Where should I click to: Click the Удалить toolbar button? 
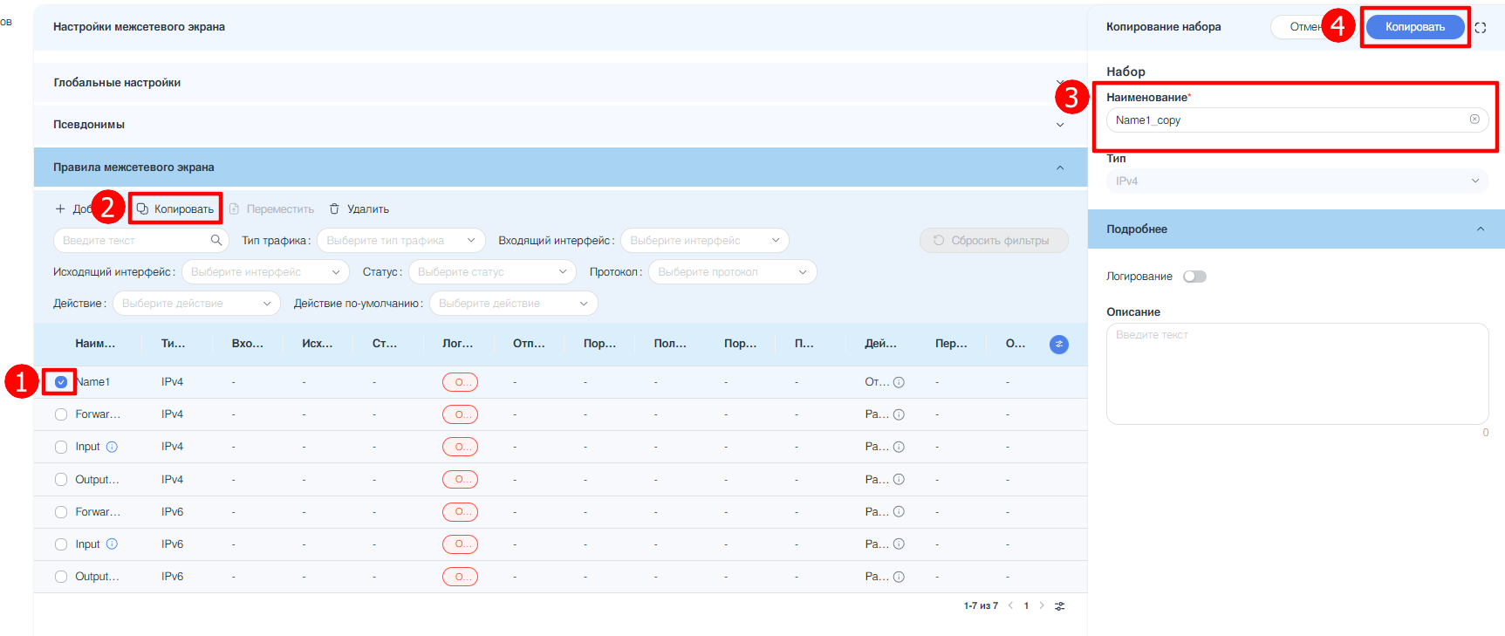(x=359, y=209)
